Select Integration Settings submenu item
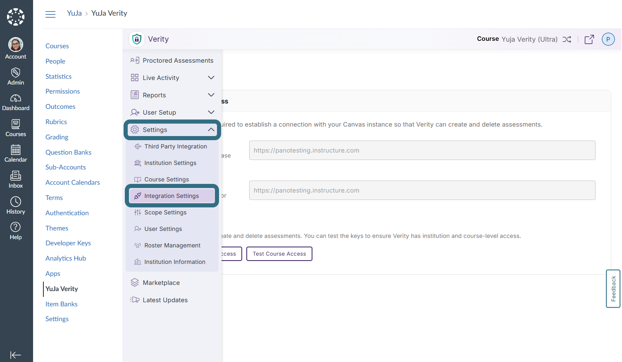The width and height of the screenshot is (622, 362). [x=172, y=196]
